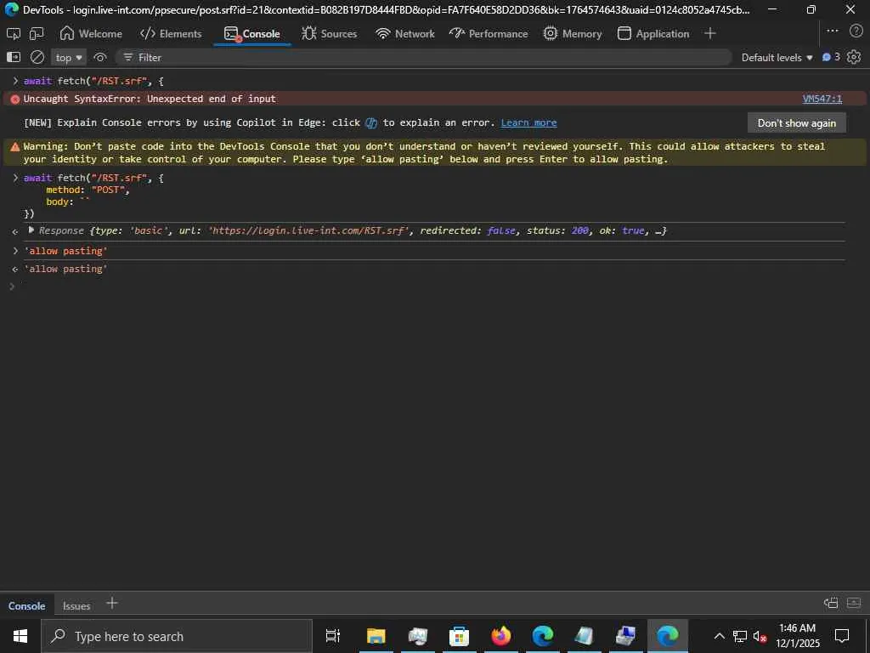Select the Console tab in bottom drawer
The width and height of the screenshot is (870, 653).
(x=26, y=605)
